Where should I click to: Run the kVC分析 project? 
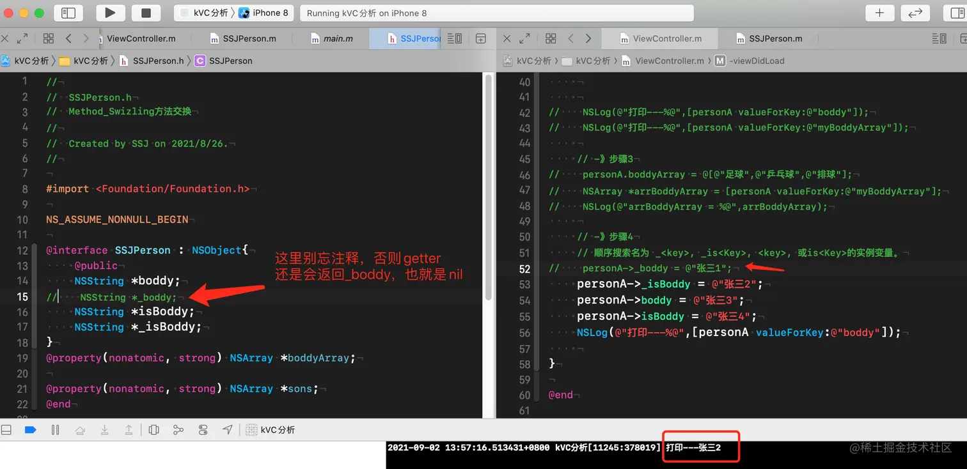tap(110, 13)
